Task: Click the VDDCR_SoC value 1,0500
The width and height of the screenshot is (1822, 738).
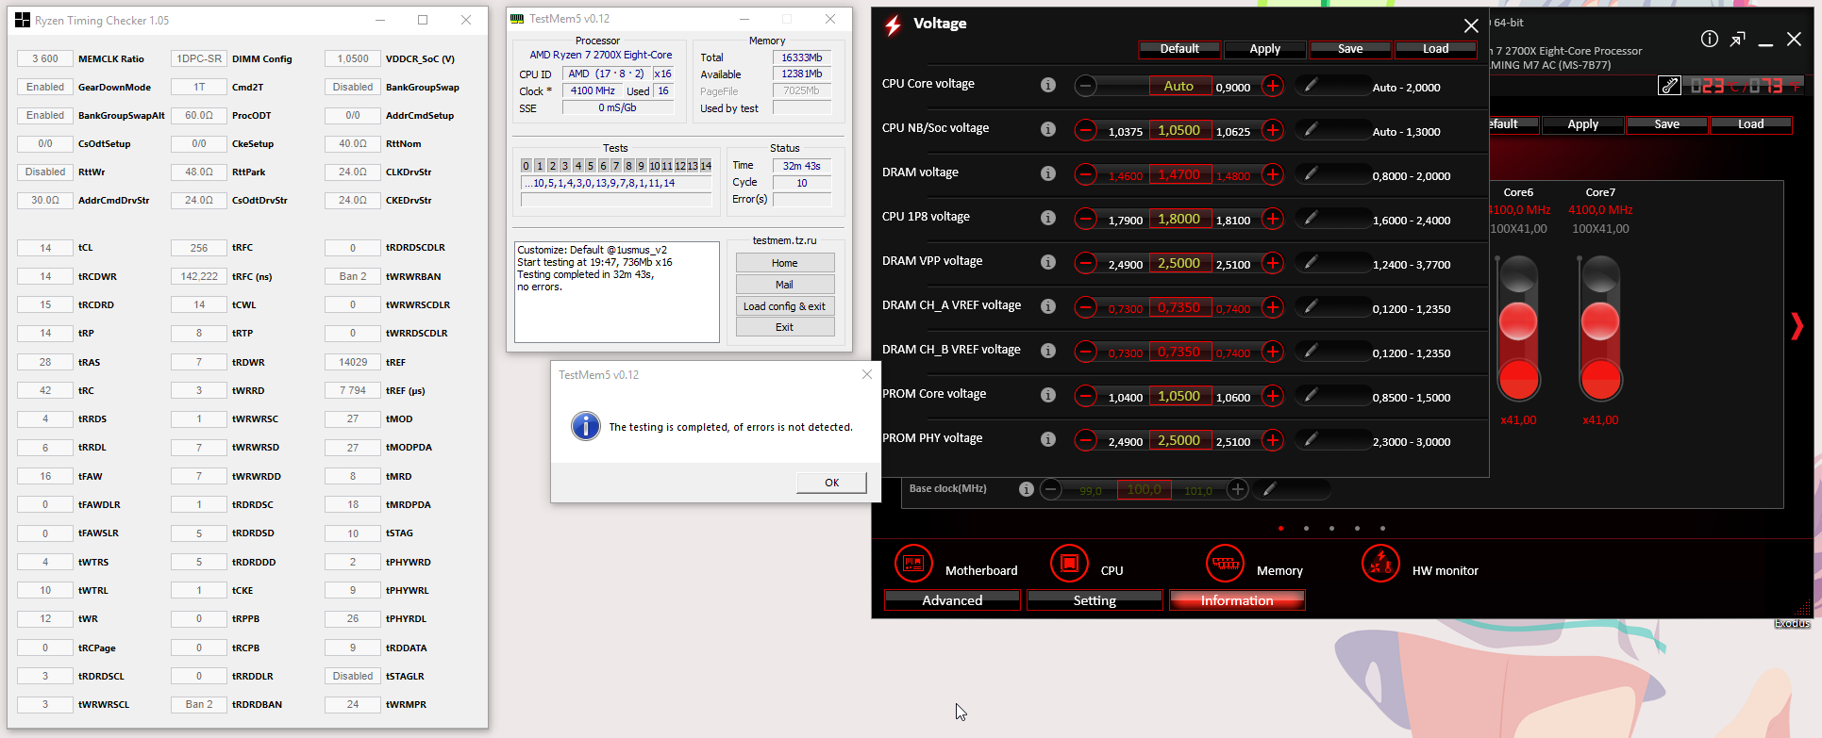Action: (x=353, y=58)
